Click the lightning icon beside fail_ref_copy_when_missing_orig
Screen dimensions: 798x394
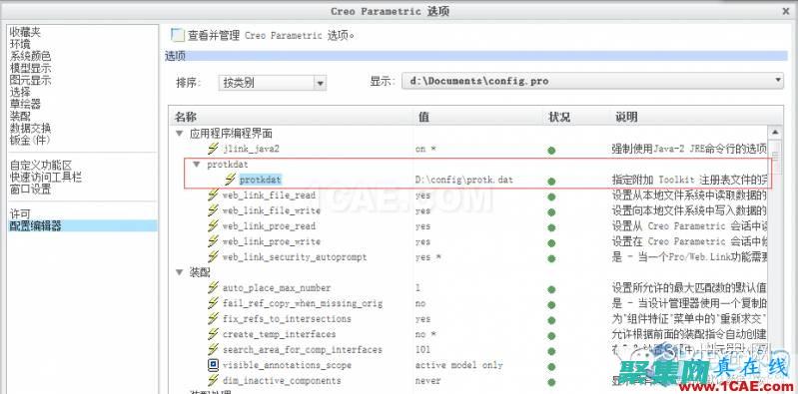click(x=214, y=303)
